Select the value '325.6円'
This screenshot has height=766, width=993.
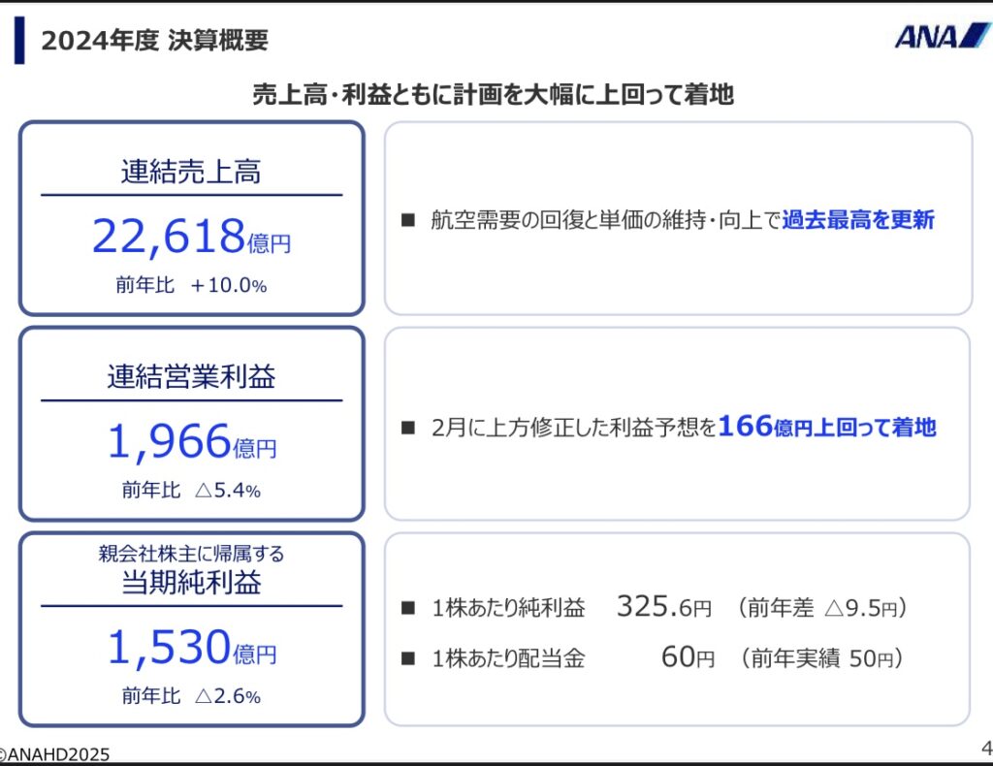pos(663,606)
